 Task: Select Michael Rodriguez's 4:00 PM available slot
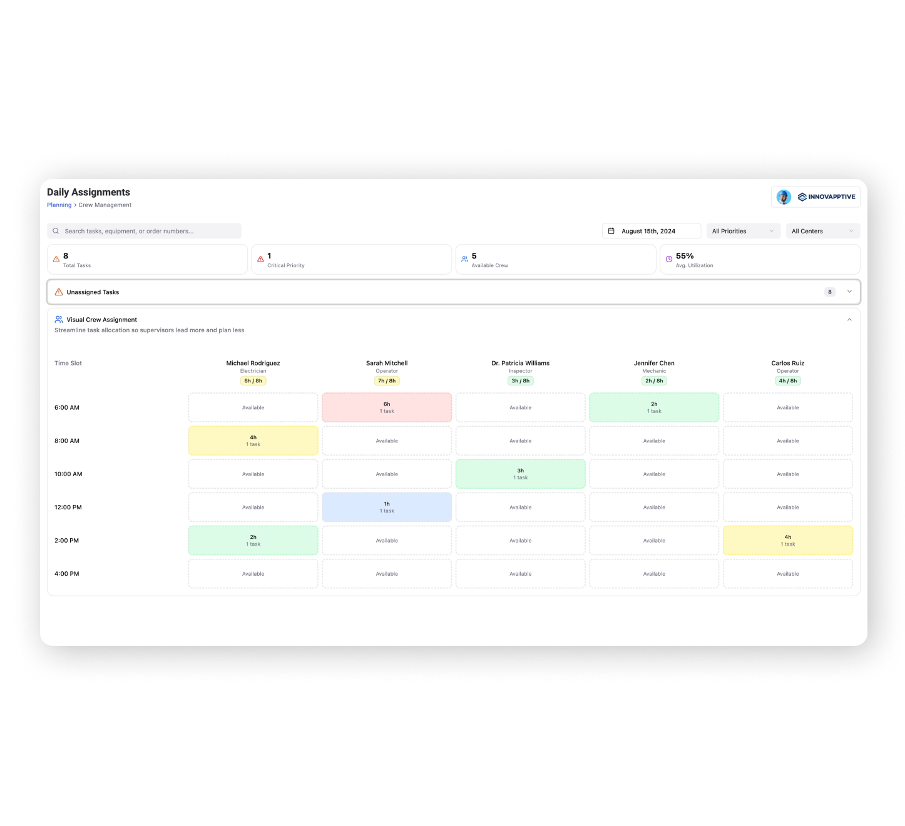(x=253, y=573)
